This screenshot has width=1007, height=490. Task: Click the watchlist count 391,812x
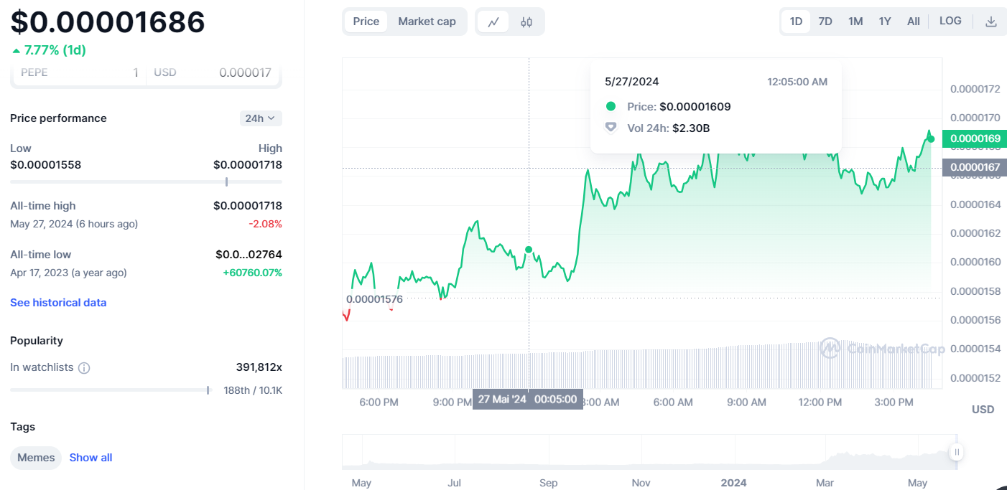coord(259,367)
